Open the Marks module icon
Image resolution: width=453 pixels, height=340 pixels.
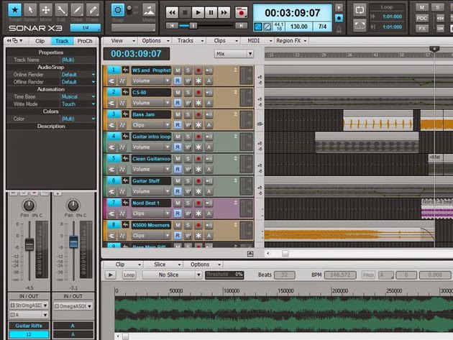149,10
